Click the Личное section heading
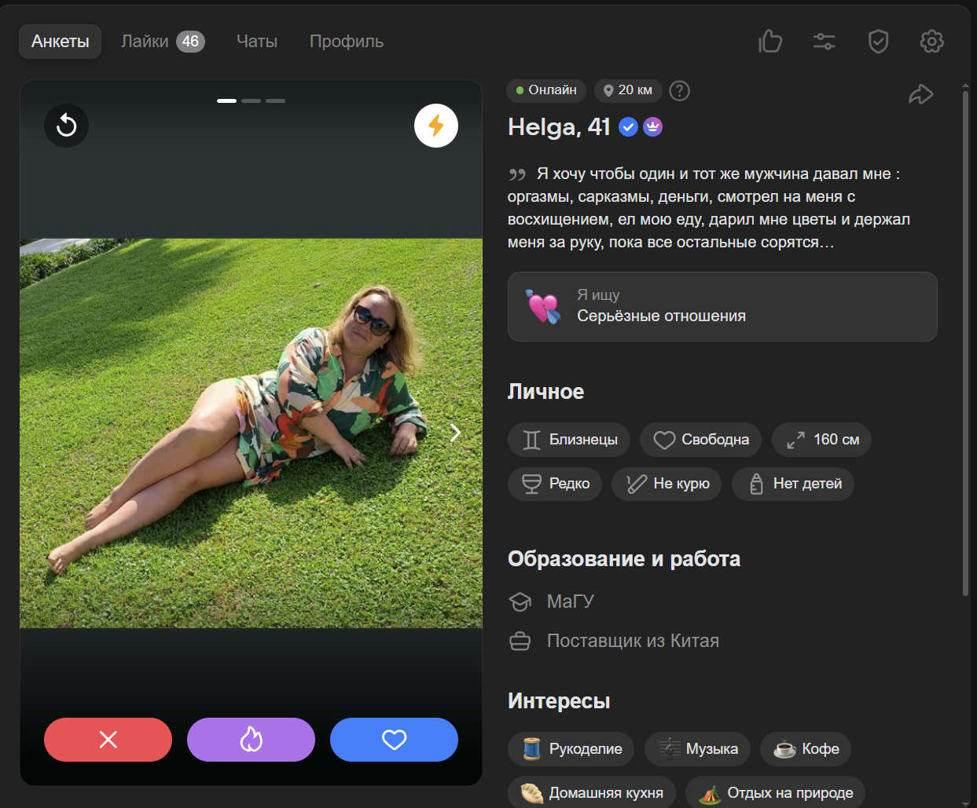The width and height of the screenshot is (977, 808). tap(545, 392)
